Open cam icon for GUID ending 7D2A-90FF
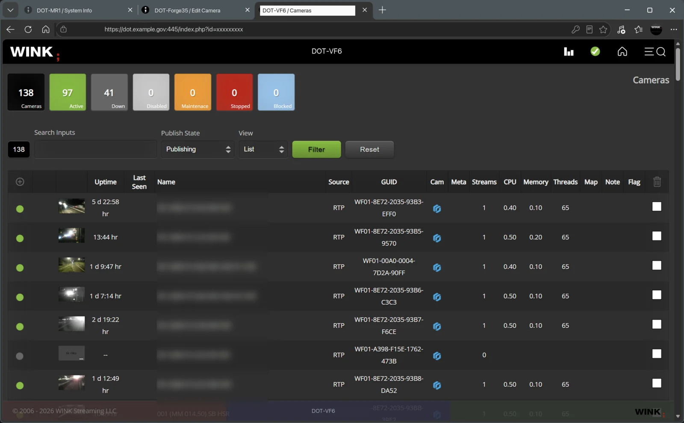 pyautogui.click(x=437, y=268)
